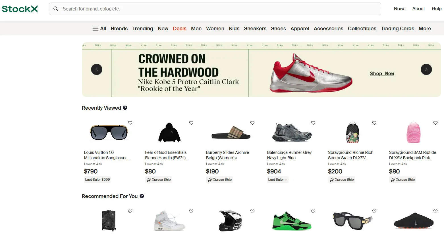The height and width of the screenshot is (234, 444).
Task: Open the Recommended For You help icon
Action: [x=142, y=196]
